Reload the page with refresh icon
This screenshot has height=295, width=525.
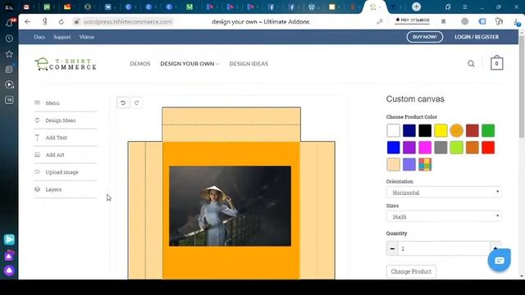click(62, 22)
